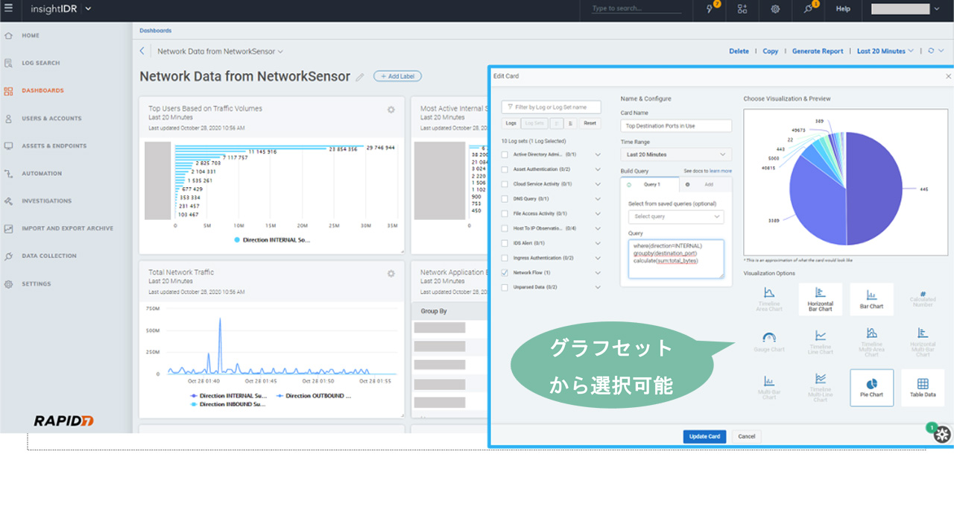The image size is (954, 522).
Task: Open the learn more docs link
Action: (x=720, y=171)
